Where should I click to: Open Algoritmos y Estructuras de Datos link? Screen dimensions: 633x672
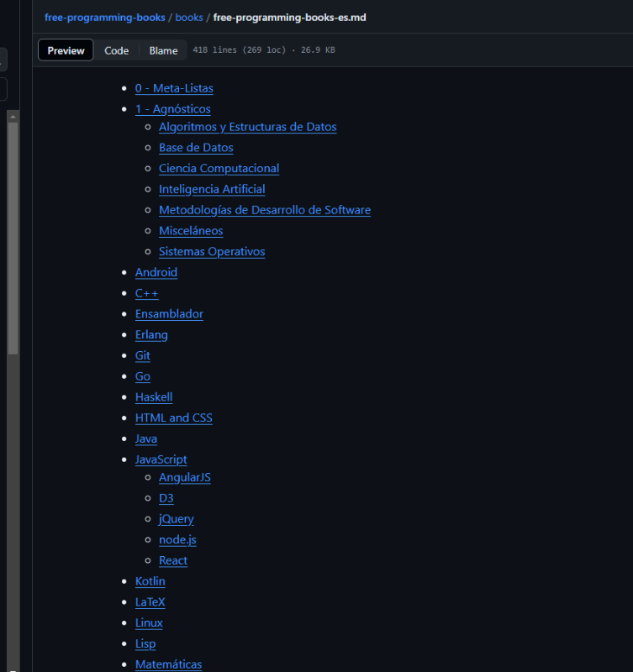247,127
